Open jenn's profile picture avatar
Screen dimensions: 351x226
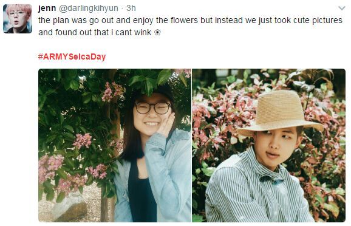[18, 19]
